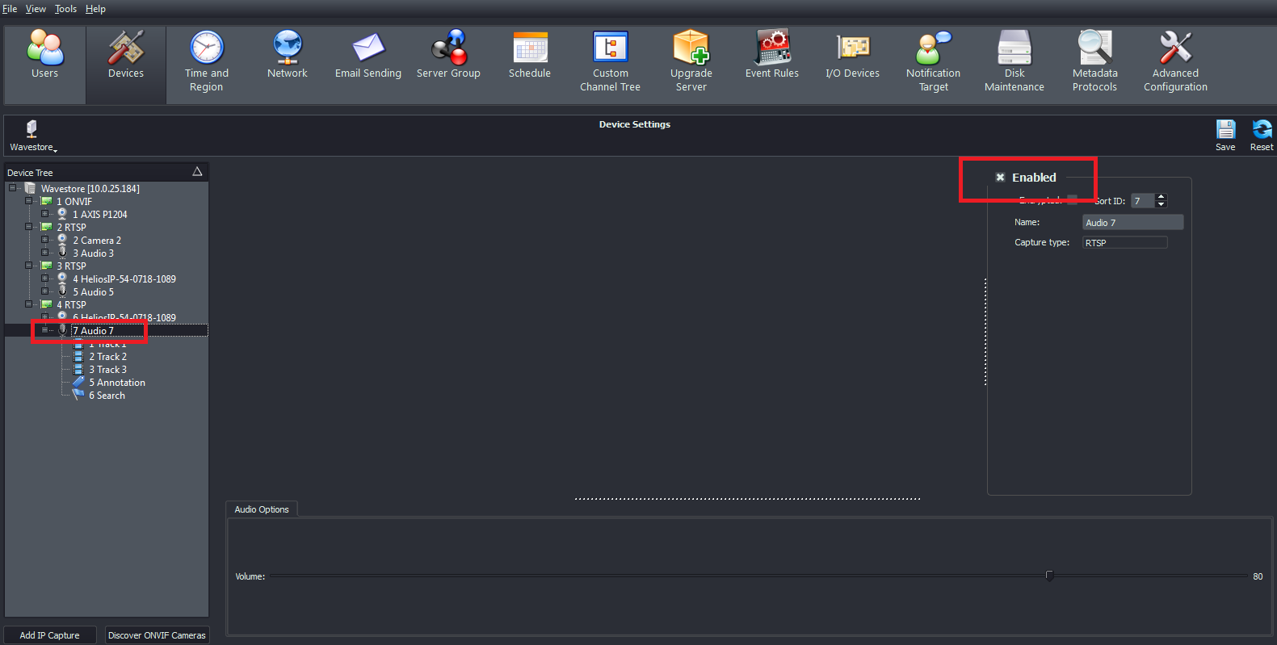Open Network settings icon
The height and width of the screenshot is (645, 1277).
[287, 55]
